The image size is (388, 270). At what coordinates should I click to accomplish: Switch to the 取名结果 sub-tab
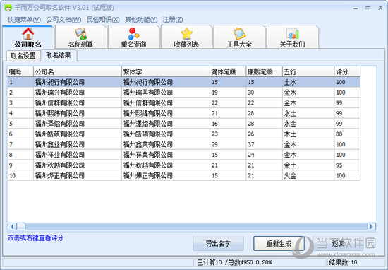point(59,55)
